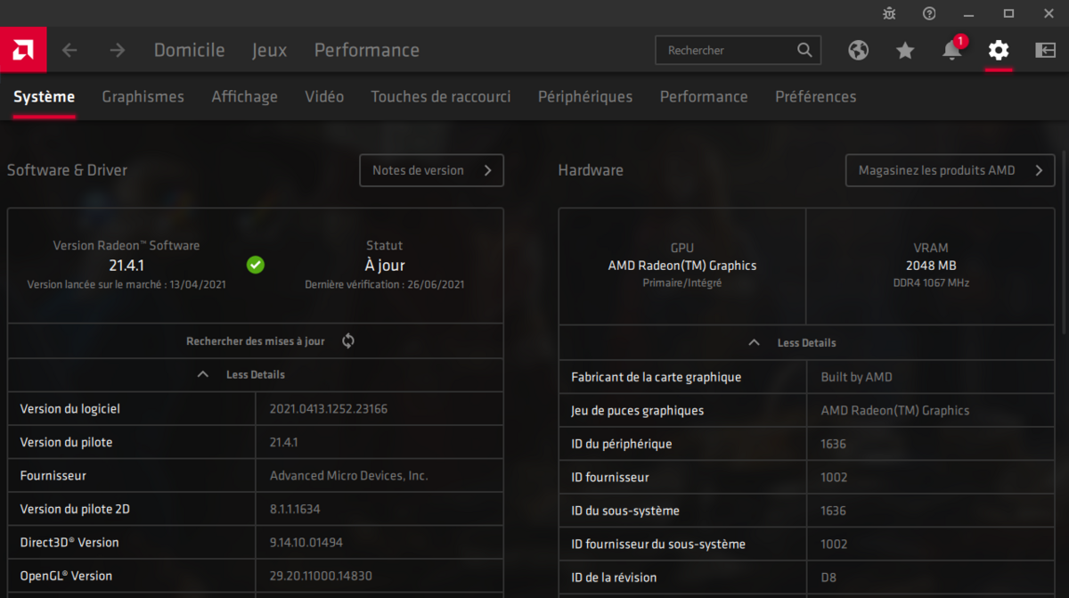Click GPU name AMD Radeon(TM) Graphics
Image resolution: width=1069 pixels, height=598 pixels.
click(682, 266)
